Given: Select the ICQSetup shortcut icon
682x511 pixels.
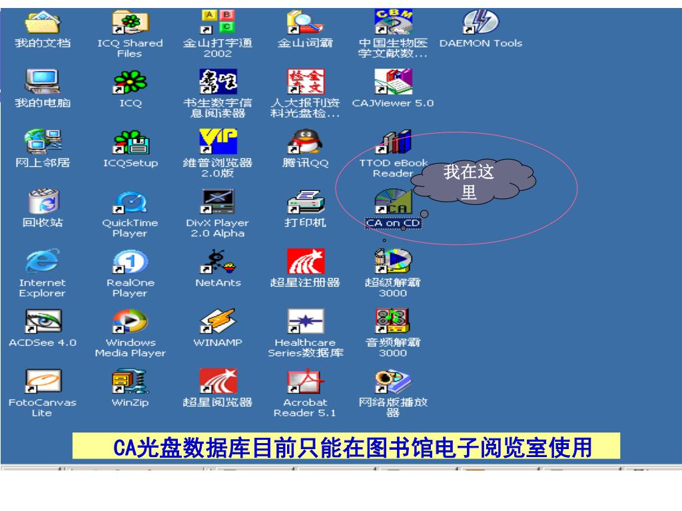Looking at the screenshot, I should pyautogui.click(x=131, y=142).
